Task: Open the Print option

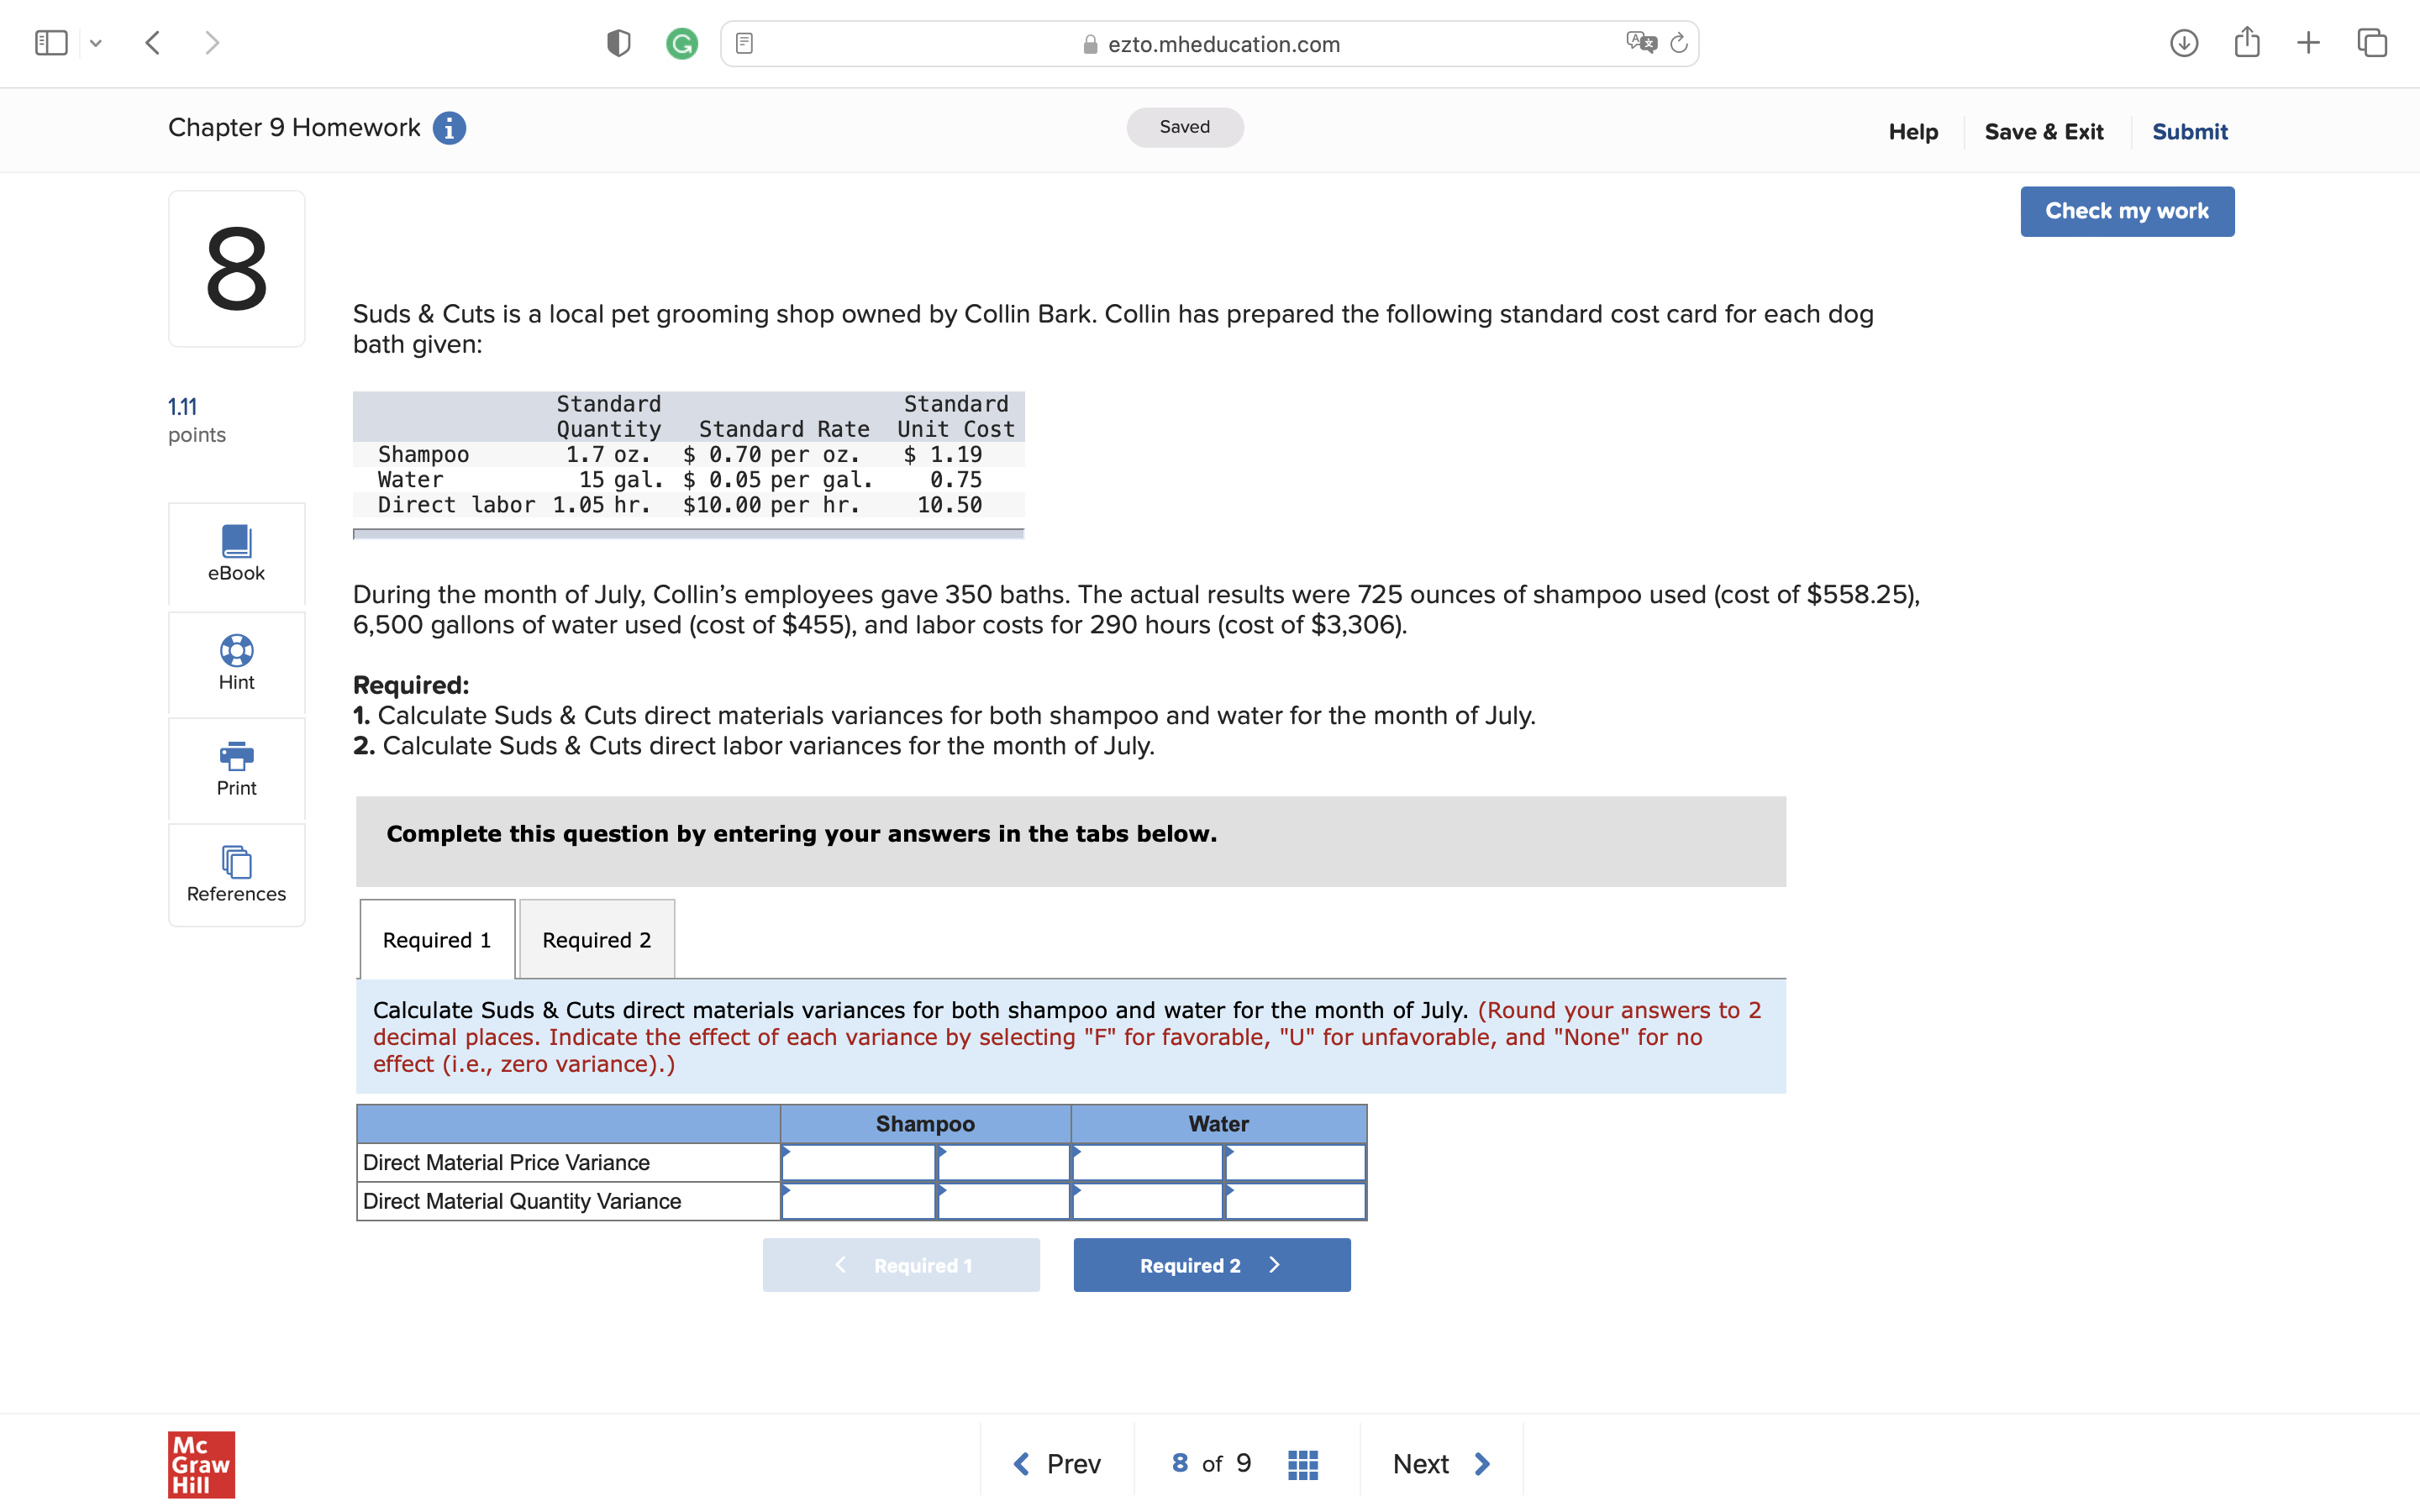Action: coord(236,768)
